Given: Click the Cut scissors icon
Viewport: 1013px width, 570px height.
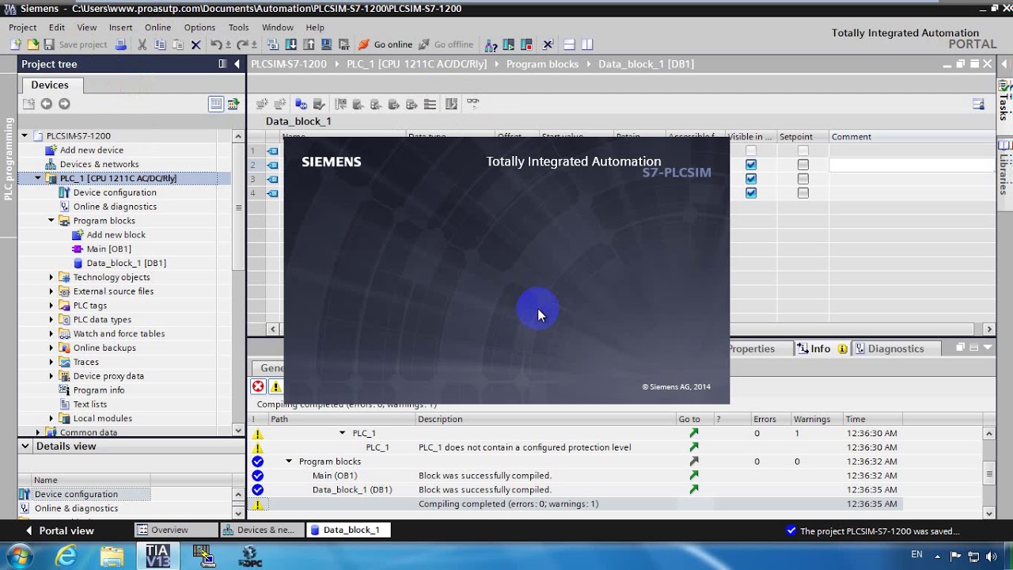Looking at the screenshot, I should [142, 44].
